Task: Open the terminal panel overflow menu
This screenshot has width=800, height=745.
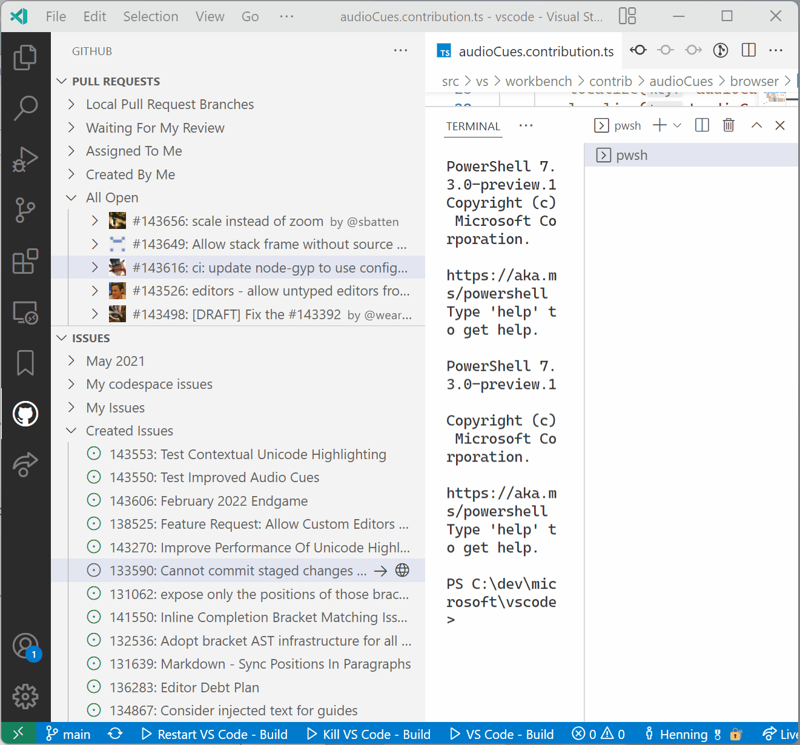Action: click(526, 125)
